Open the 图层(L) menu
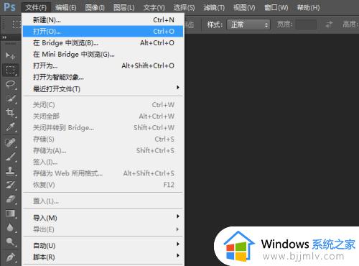 124,8
